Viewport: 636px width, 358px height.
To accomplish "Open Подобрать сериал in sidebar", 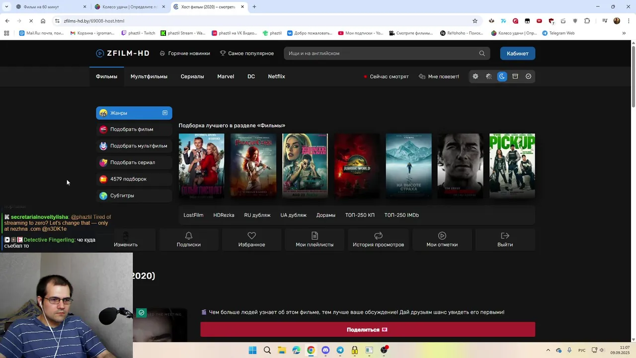I will (x=134, y=163).
